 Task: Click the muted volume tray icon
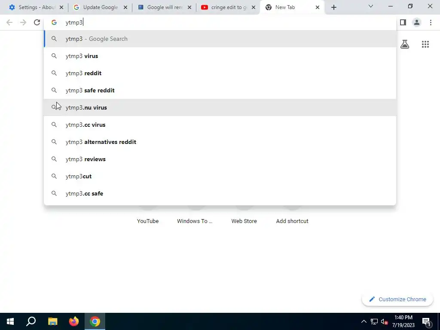[x=384, y=321]
